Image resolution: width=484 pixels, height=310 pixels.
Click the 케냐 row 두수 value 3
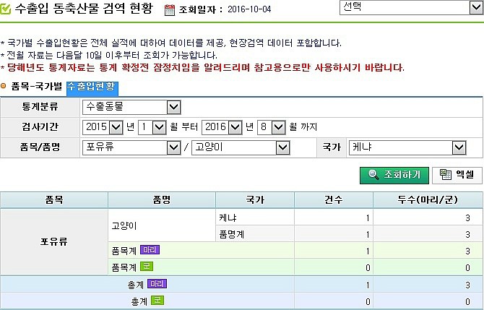[x=467, y=218]
